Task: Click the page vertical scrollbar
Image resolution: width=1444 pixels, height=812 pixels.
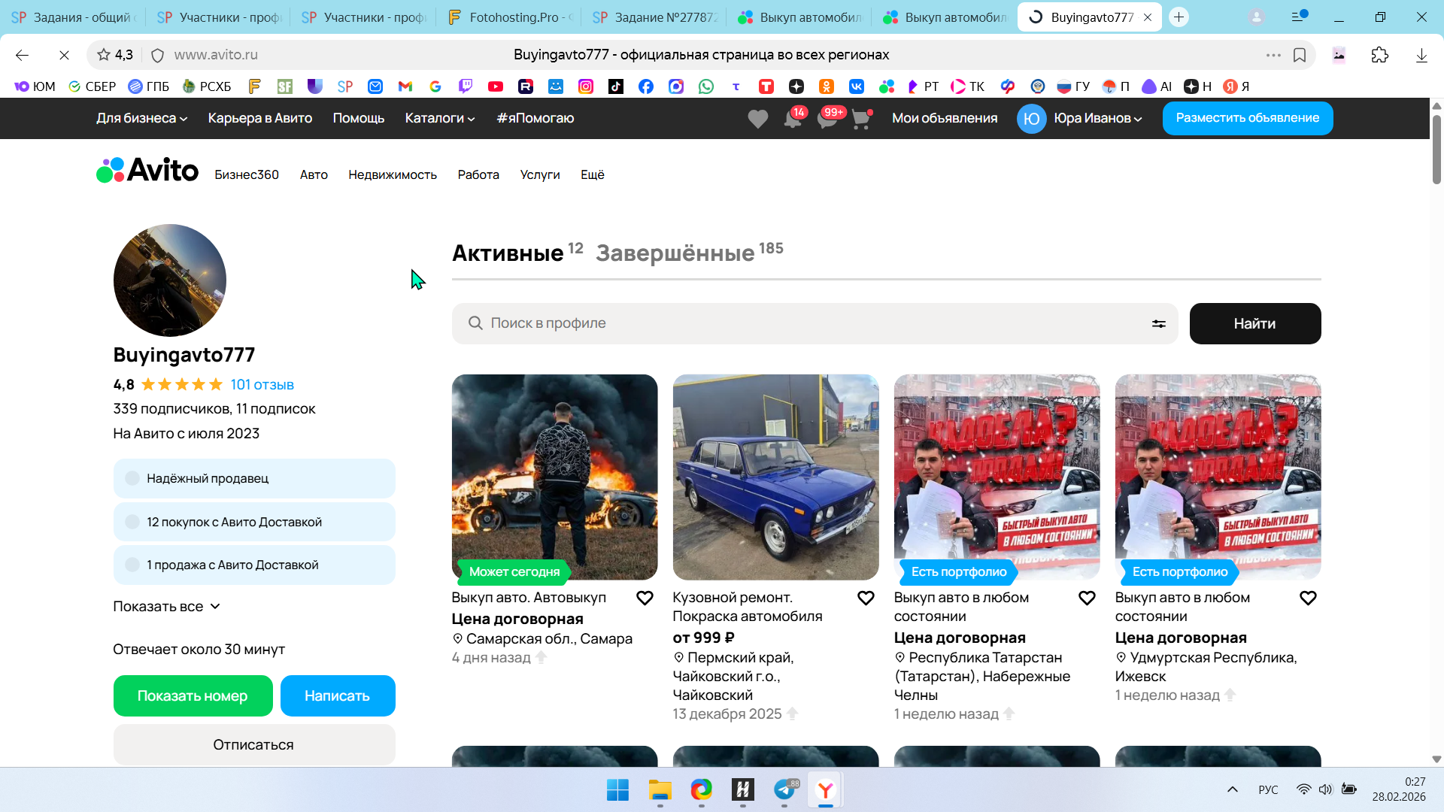Action: (x=1436, y=150)
